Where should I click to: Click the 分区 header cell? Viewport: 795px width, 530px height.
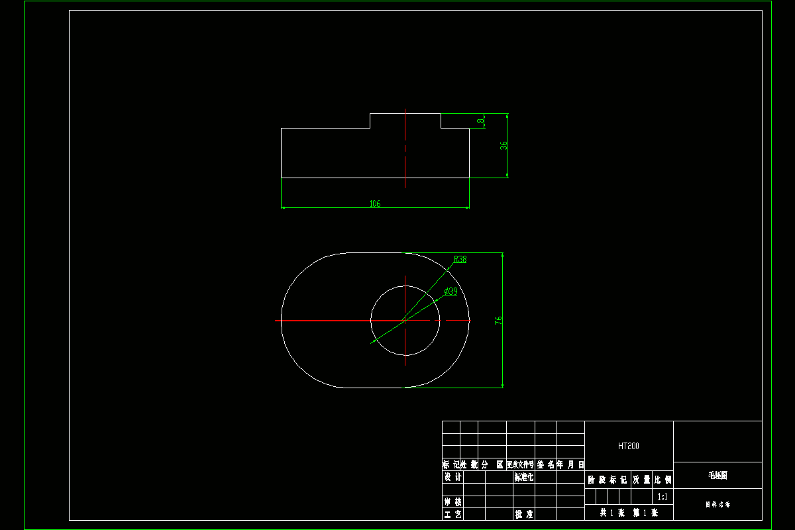pos(492,464)
